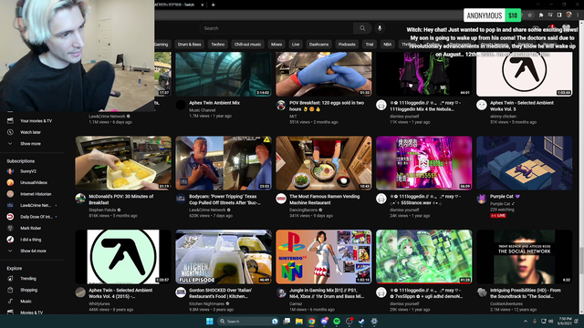The height and width of the screenshot is (328, 584).
Task: Bookmark this page with the star icon
Action: pos(529,15)
